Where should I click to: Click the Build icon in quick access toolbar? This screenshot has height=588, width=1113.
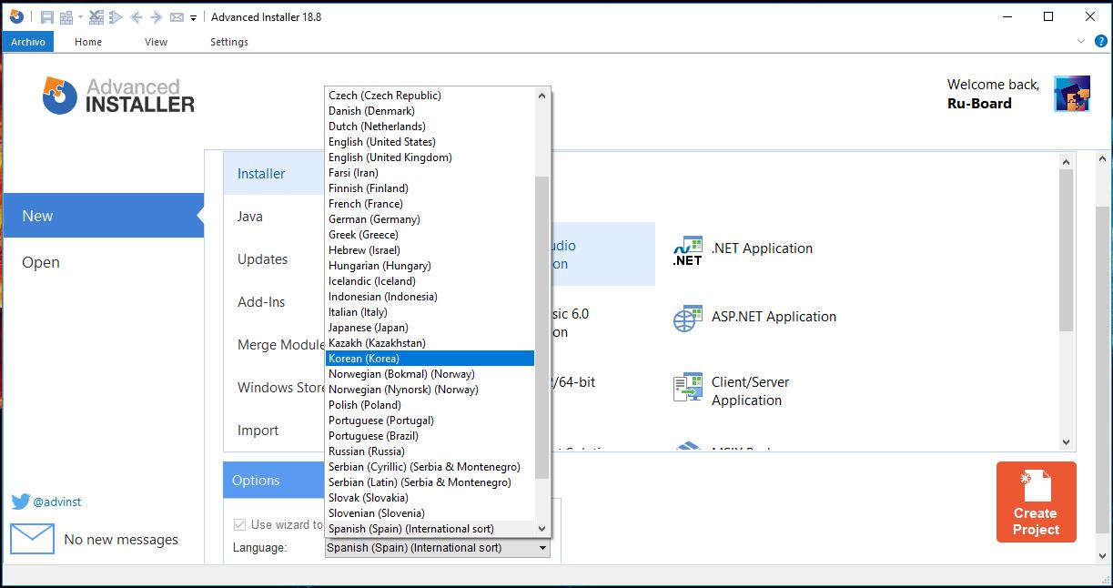(x=66, y=17)
